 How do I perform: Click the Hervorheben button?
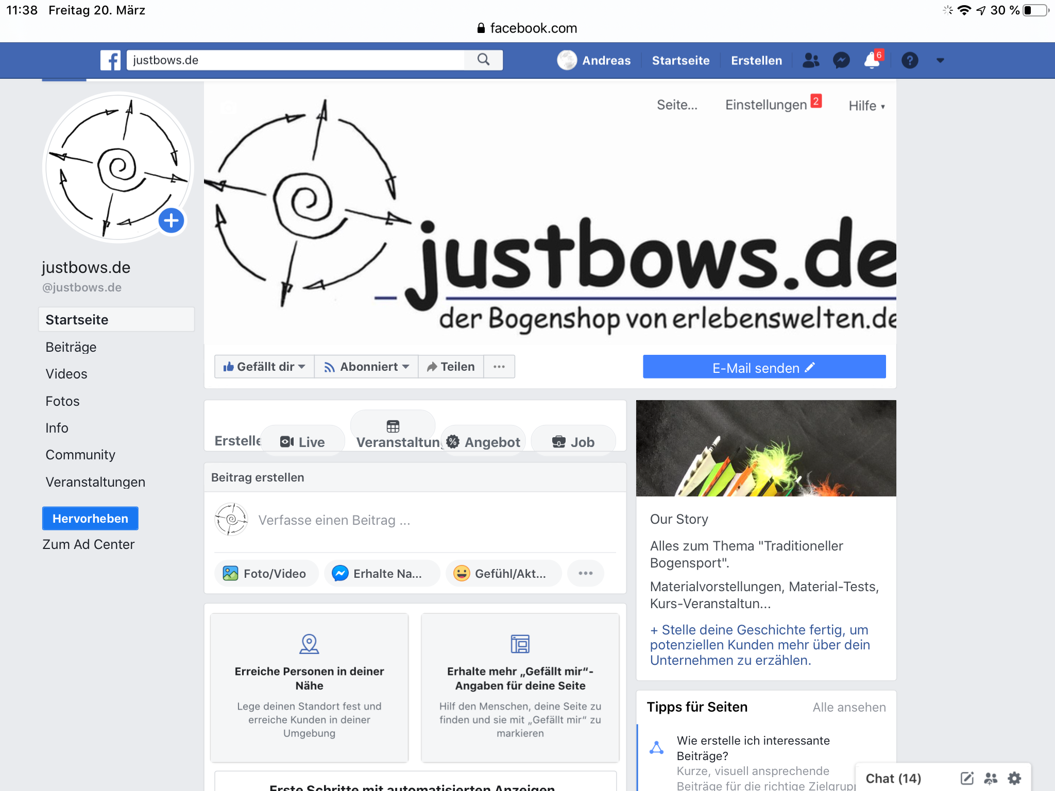click(90, 519)
